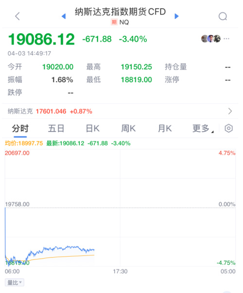Switch to previous instrument with left triangle
The image size is (243, 293).
pyautogui.click(x=64, y=16)
